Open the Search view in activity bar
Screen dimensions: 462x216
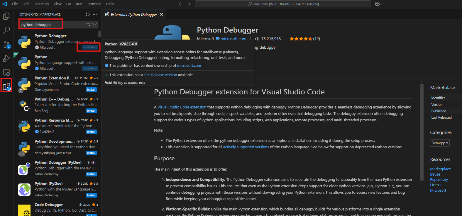click(6, 30)
